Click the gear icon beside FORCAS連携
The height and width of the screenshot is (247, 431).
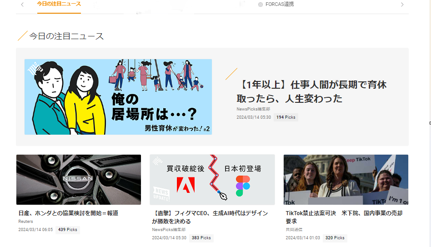(261, 5)
